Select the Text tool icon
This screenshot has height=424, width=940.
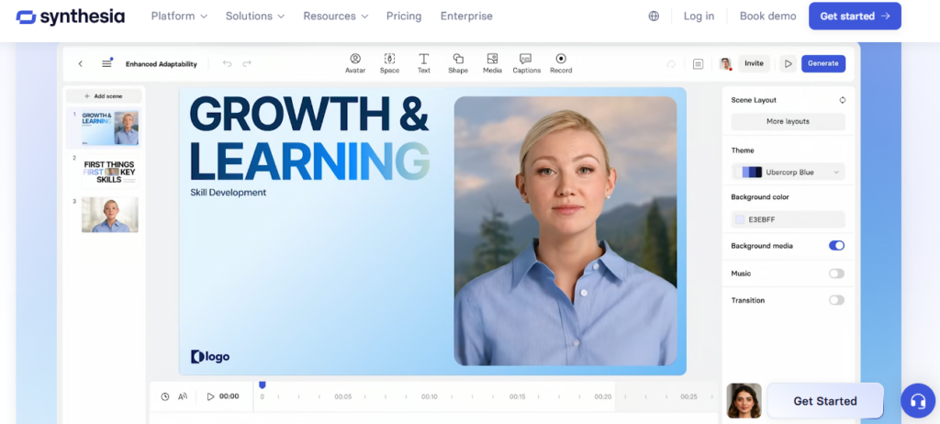424,59
